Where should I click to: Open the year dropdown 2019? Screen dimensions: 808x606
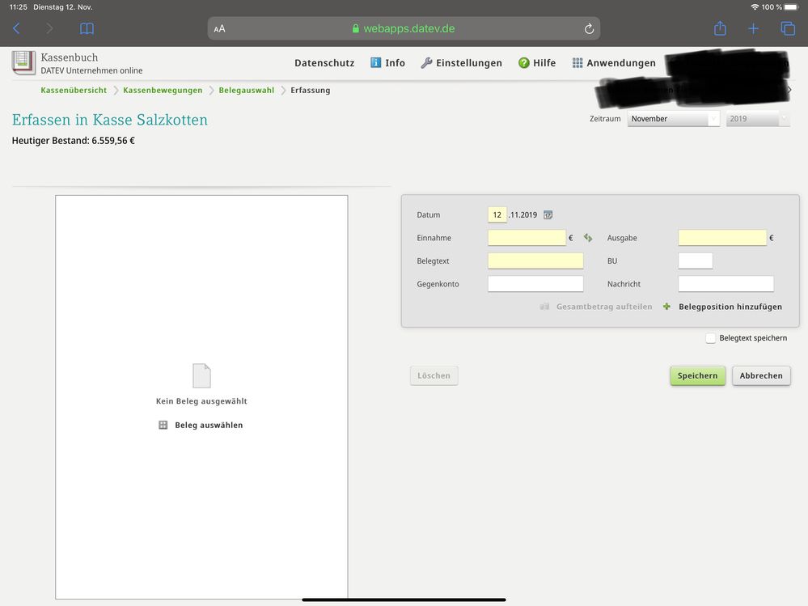(758, 118)
